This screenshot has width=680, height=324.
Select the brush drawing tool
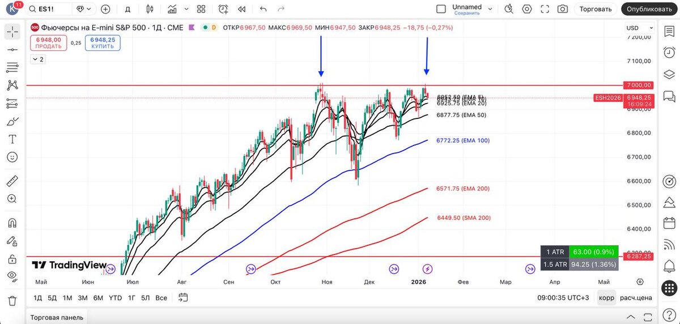12,121
